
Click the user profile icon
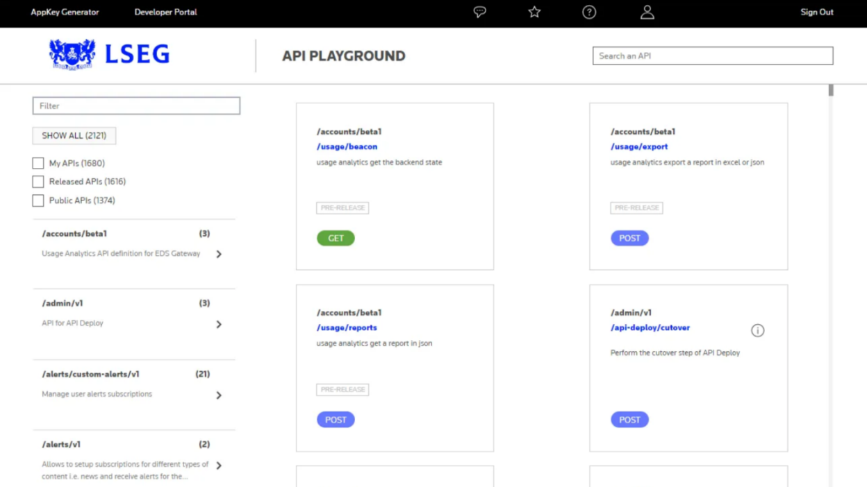tap(647, 12)
